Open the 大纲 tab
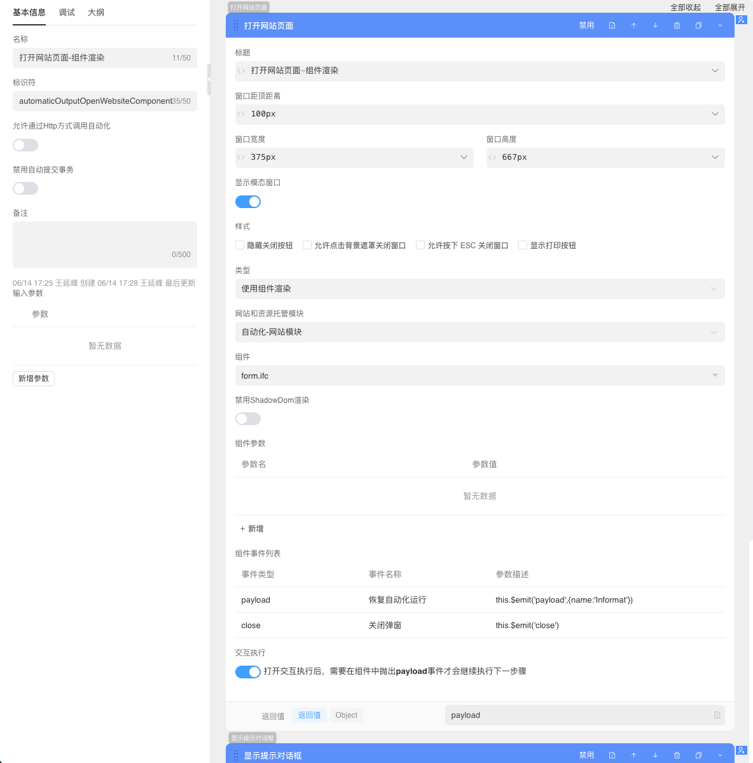 click(x=96, y=13)
